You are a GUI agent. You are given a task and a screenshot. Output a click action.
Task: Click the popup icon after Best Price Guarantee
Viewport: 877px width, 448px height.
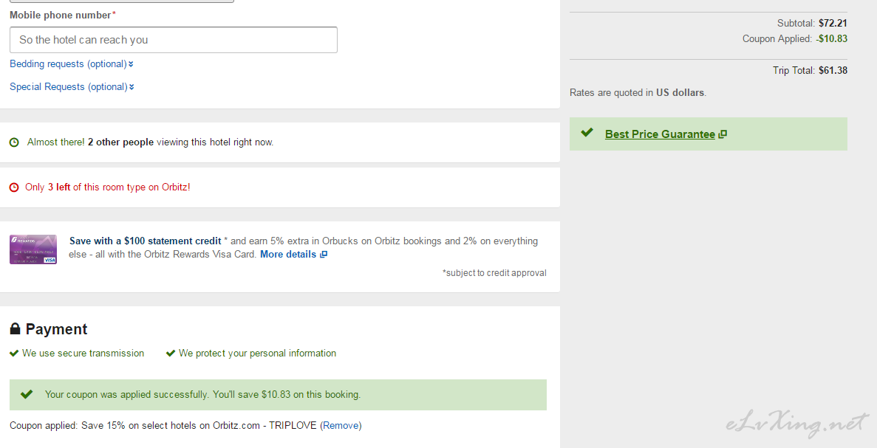point(722,134)
